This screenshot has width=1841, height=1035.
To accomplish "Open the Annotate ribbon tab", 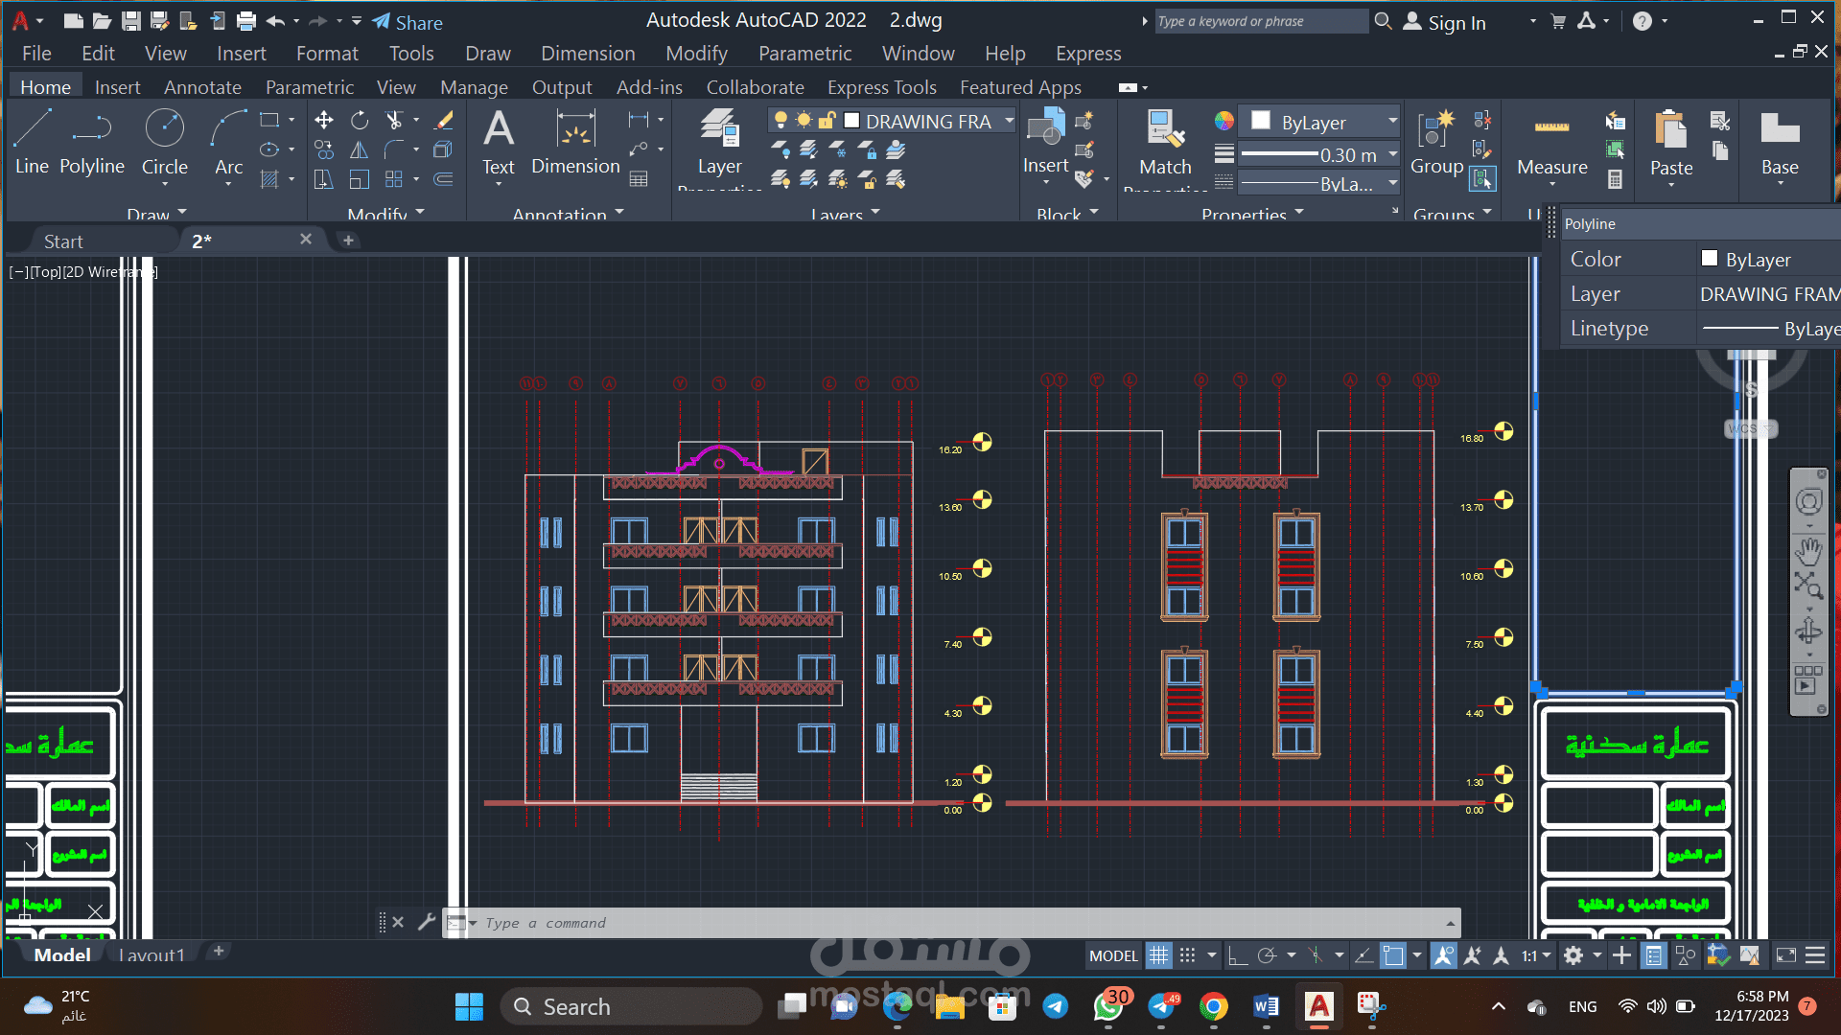I will pyautogui.click(x=202, y=87).
